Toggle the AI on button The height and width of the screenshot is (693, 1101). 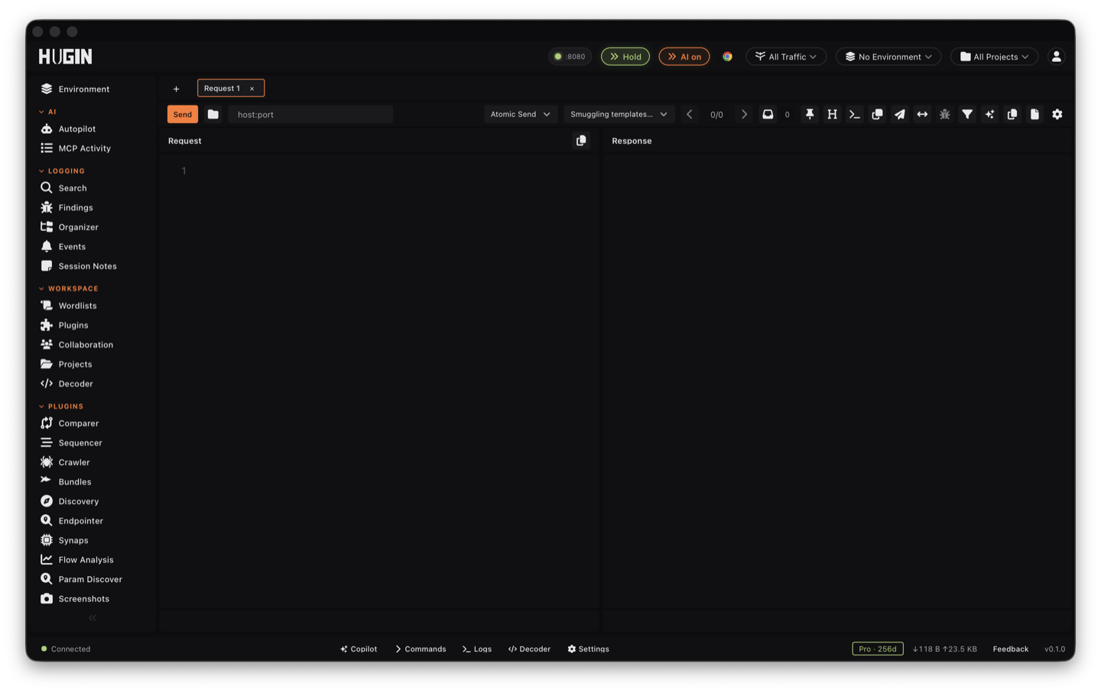click(x=684, y=57)
